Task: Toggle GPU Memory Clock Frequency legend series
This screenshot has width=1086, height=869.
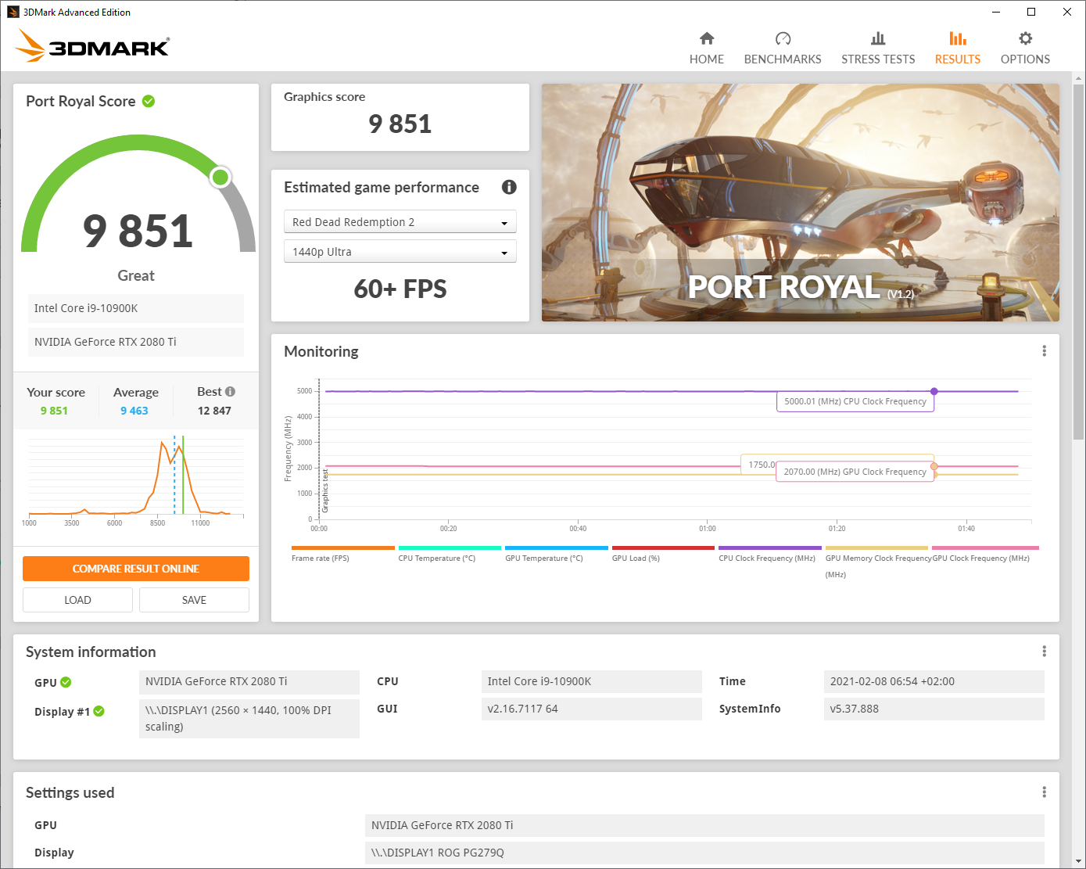Action: pyautogui.click(x=876, y=562)
